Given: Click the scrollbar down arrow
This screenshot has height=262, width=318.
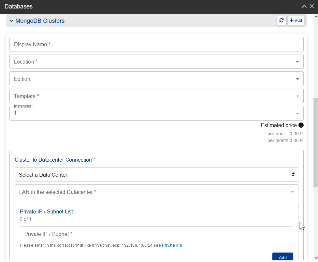Looking at the screenshot, I should coord(316,258).
